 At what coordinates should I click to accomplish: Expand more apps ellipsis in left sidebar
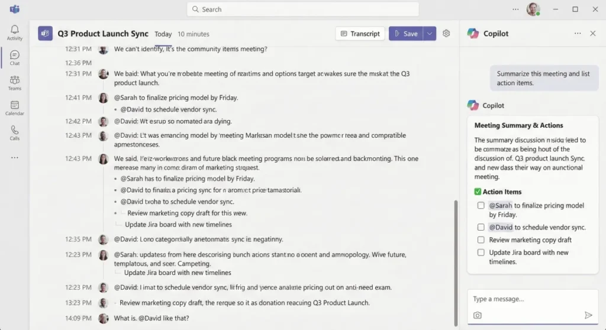(15, 158)
